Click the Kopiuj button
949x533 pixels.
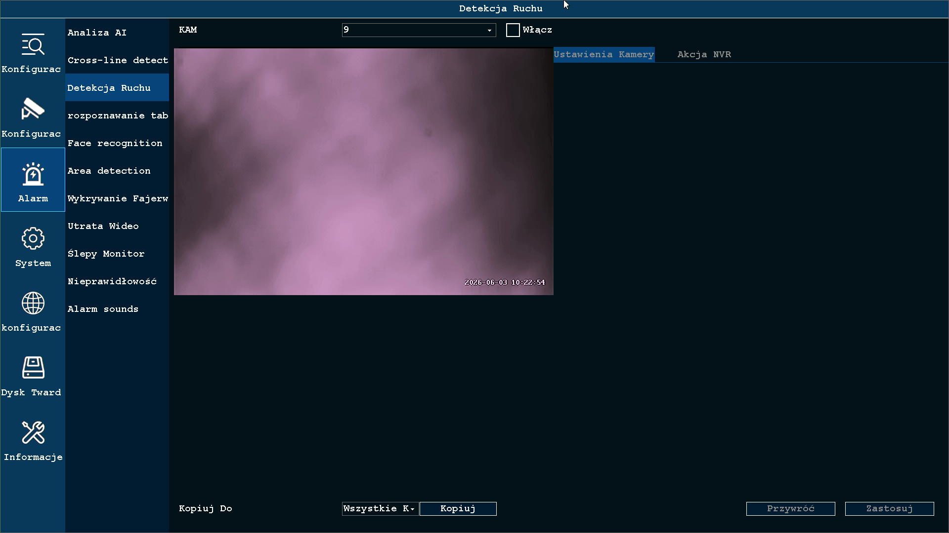pos(458,509)
